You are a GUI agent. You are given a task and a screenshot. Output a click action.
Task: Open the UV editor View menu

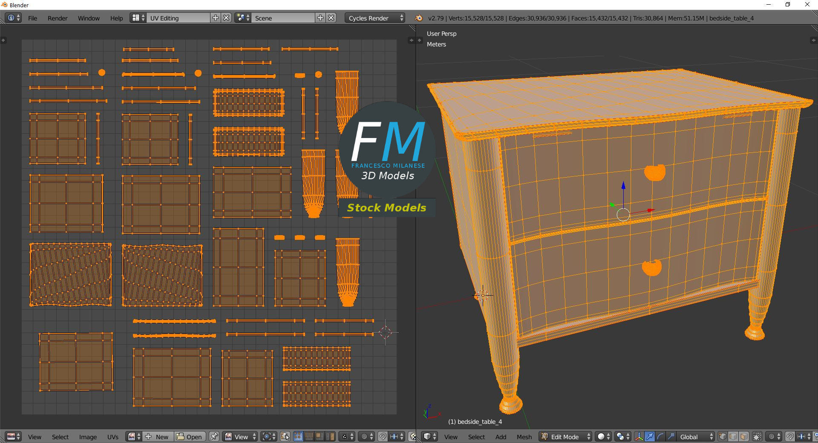(35, 437)
